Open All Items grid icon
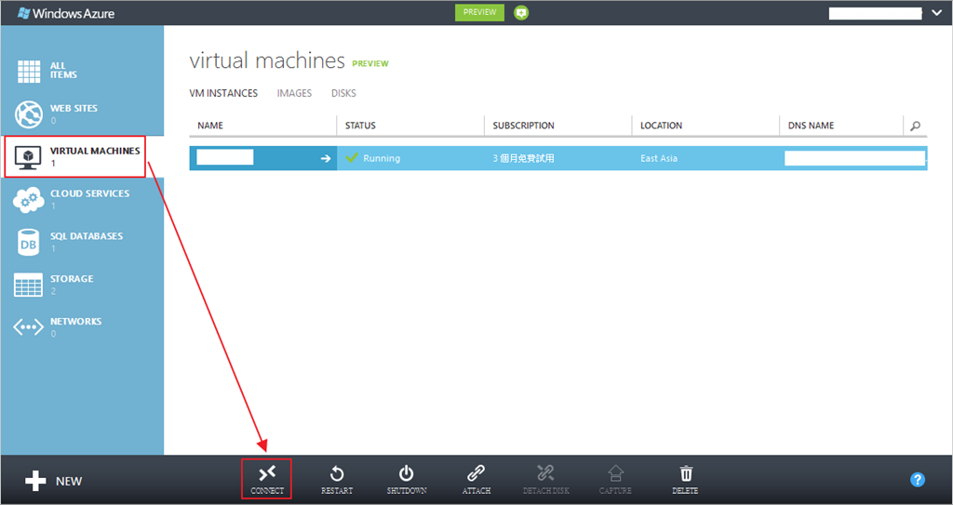 [29, 71]
